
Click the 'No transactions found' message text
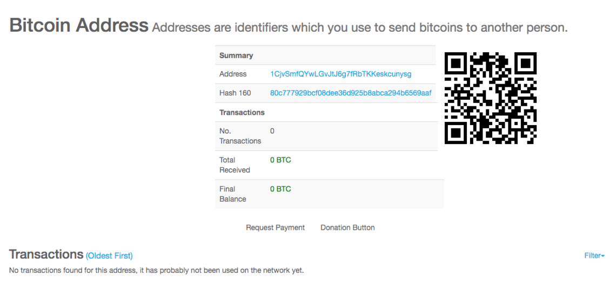point(156,271)
